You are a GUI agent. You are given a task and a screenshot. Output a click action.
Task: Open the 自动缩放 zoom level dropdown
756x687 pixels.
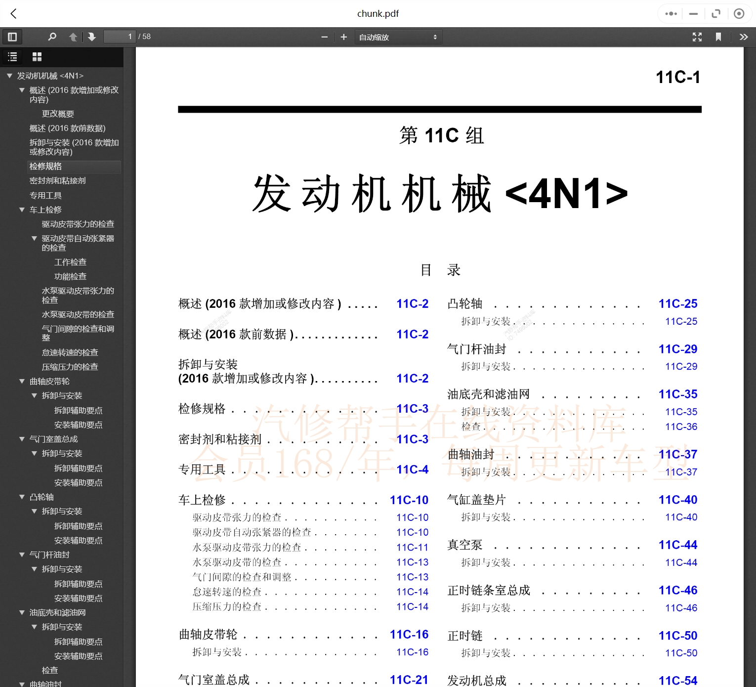[398, 37]
